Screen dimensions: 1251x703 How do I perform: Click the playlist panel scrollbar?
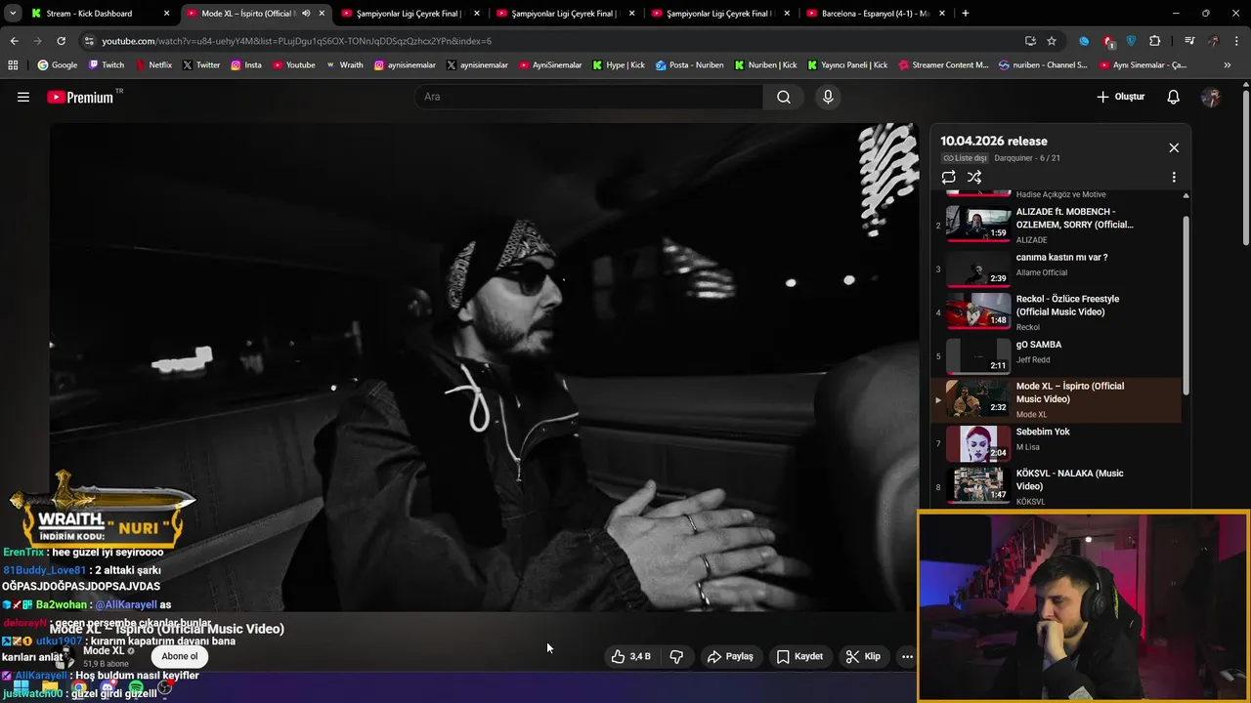pos(1186,305)
